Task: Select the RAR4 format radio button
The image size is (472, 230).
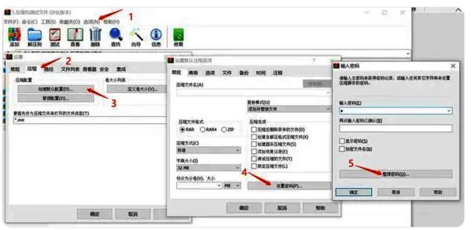Action: [x=202, y=130]
